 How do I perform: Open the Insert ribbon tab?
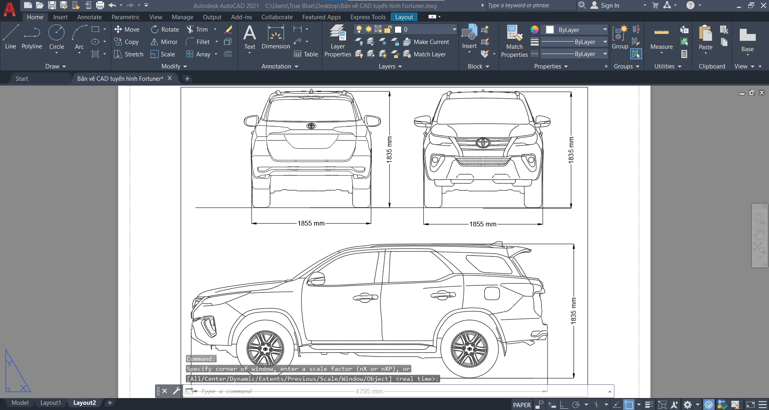pos(60,17)
